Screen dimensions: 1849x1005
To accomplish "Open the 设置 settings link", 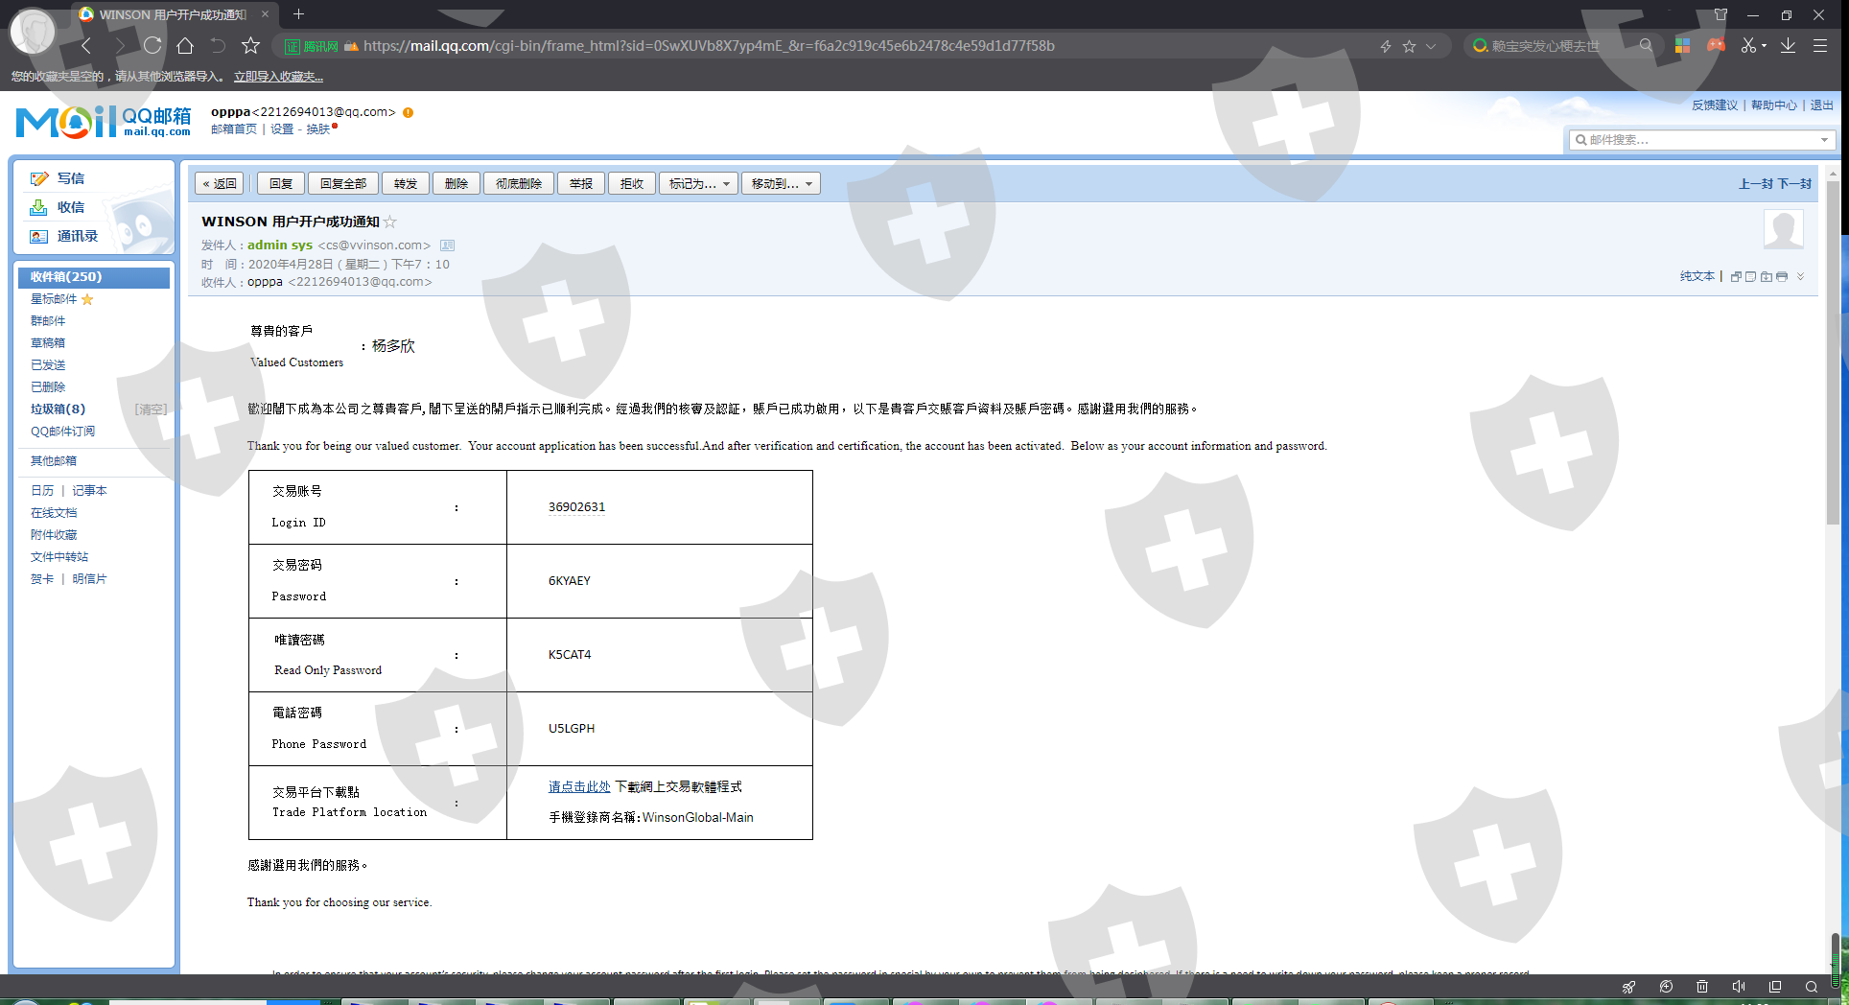I will (282, 129).
